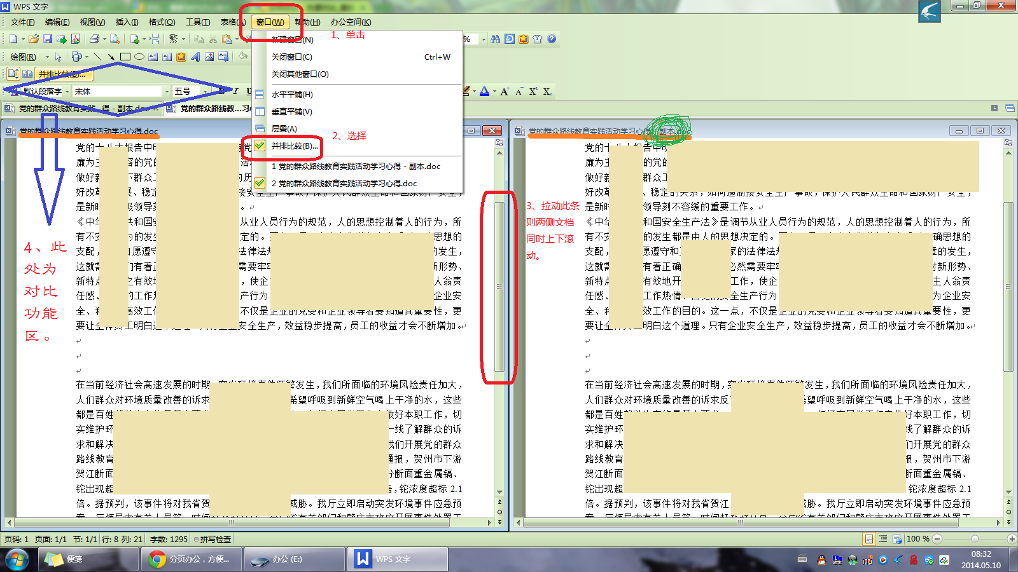Select the Rectangle drawing shape tool

(x=125, y=57)
